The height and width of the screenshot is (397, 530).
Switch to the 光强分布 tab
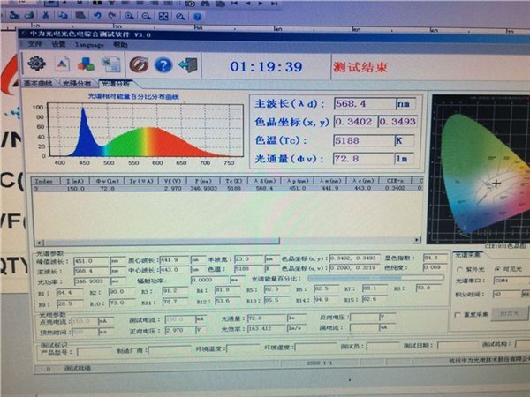tap(77, 84)
